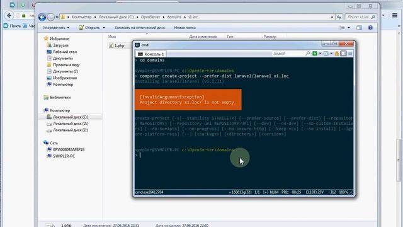The width and height of the screenshot is (403, 227).
Task: Click the 100% zoom value in ConEmu status bar
Action: point(343,192)
